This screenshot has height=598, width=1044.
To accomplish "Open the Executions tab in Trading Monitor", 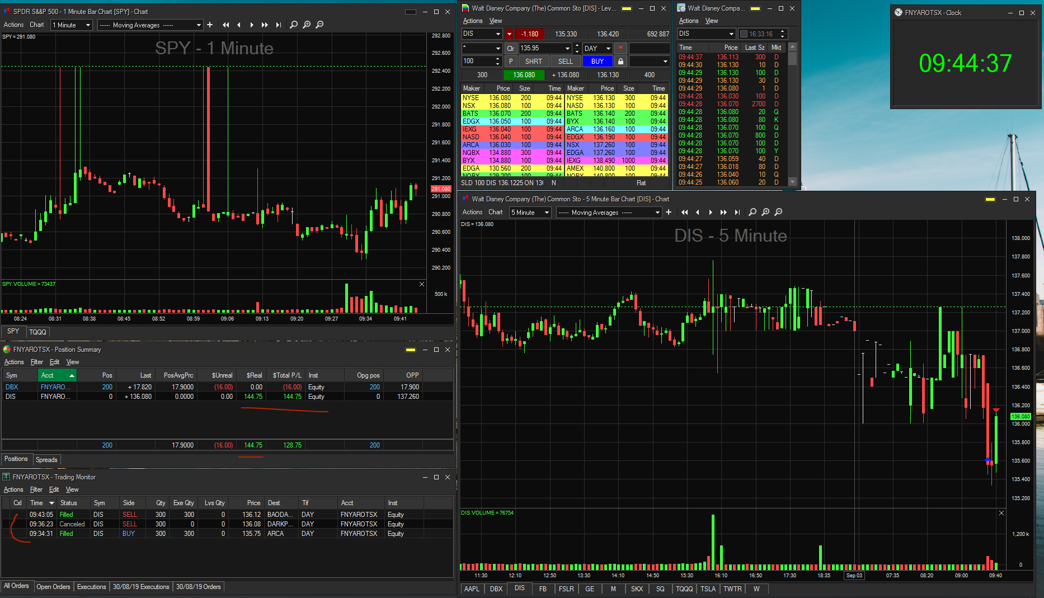I will click(91, 587).
